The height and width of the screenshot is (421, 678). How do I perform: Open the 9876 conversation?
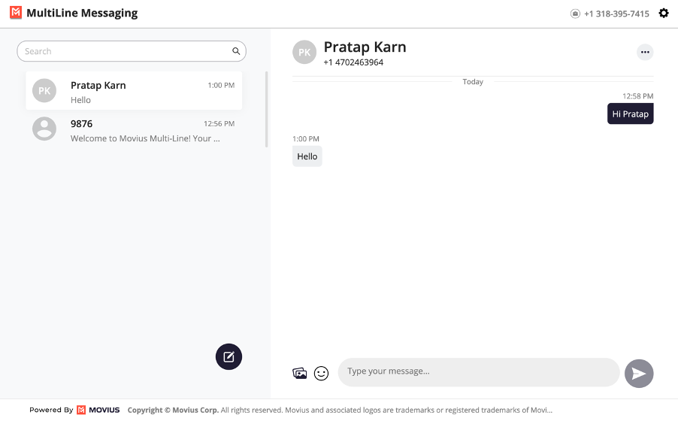point(134,129)
